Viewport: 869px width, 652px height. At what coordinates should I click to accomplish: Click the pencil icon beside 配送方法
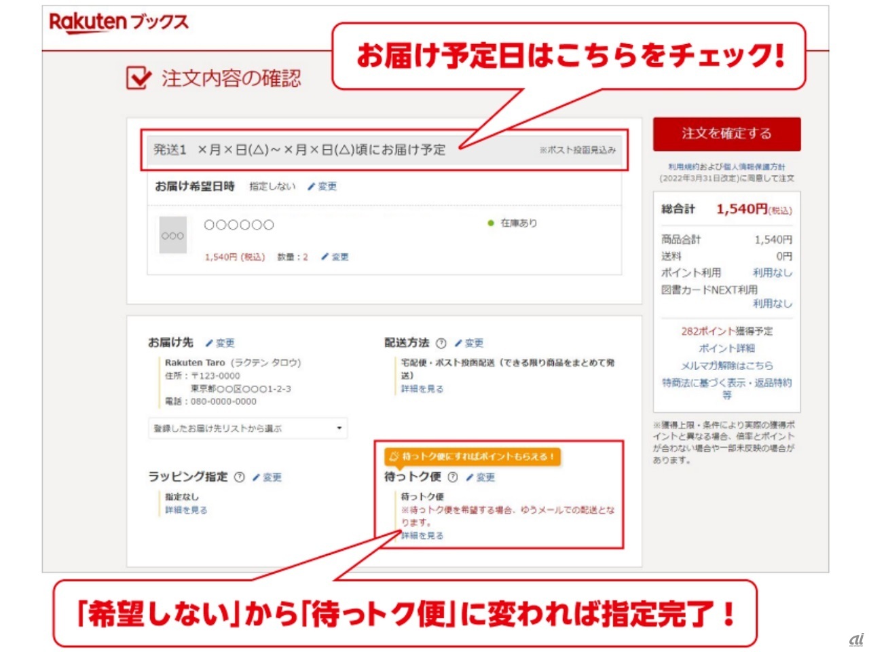click(x=458, y=343)
